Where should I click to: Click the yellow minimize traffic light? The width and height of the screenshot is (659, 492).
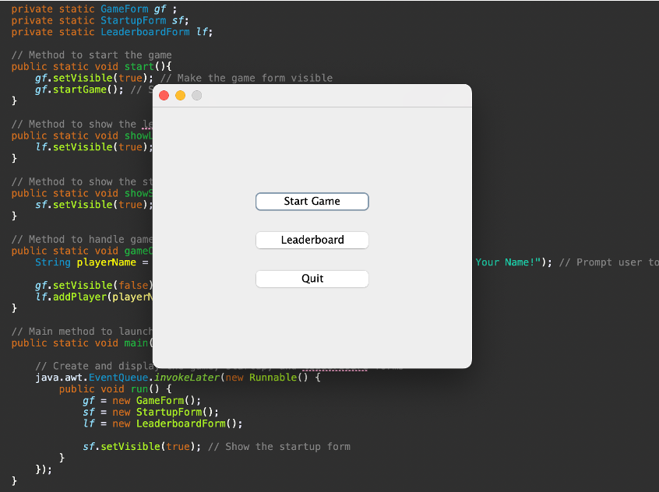[180, 95]
